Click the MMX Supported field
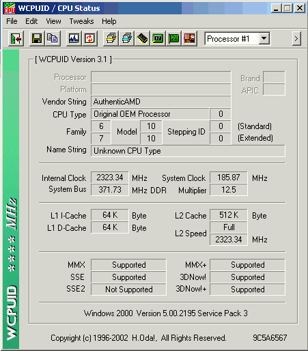 click(128, 265)
